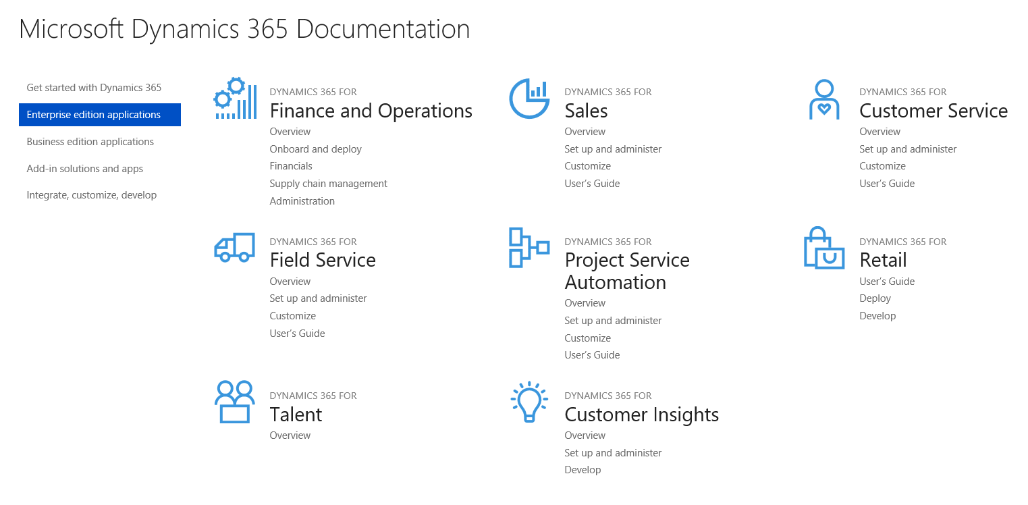
Task: Click the Project Service Automation diagram icon
Action: [529, 248]
